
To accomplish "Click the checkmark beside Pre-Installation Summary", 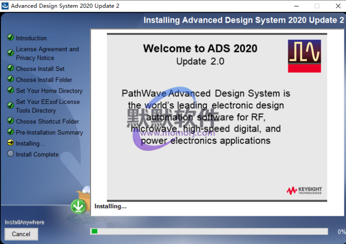I will point(11,132).
